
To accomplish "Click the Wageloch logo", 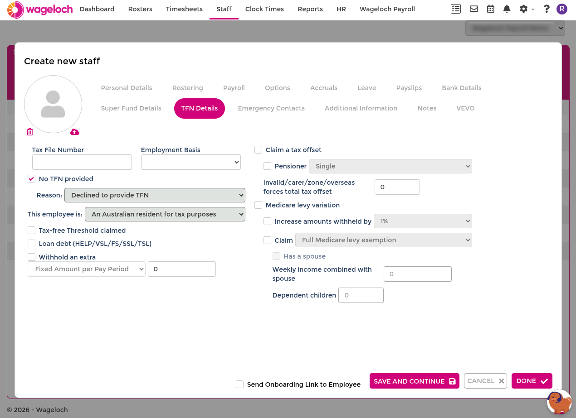I will [40, 9].
